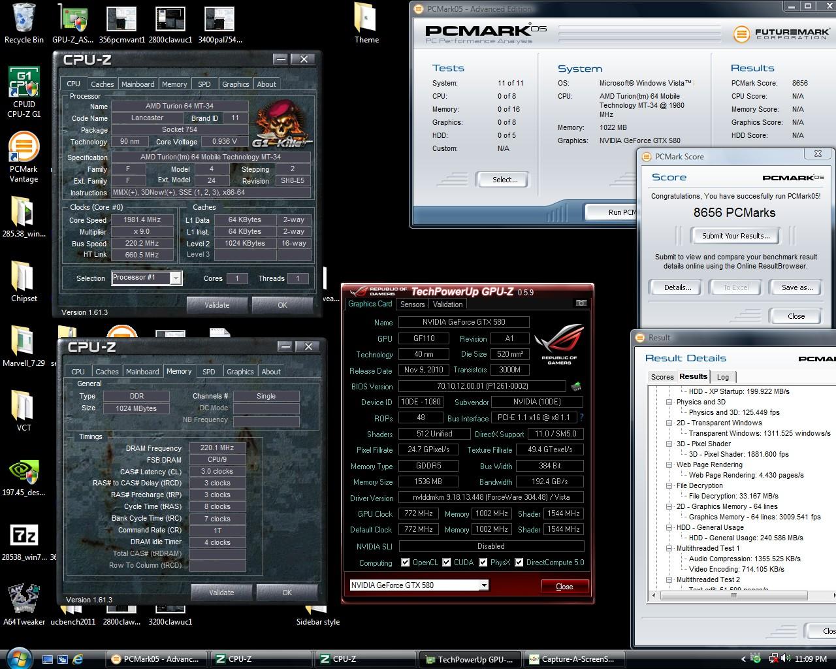
Task: Launch Internet Explorer from quick launch
Action: pyautogui.click(x=78, y=659)
